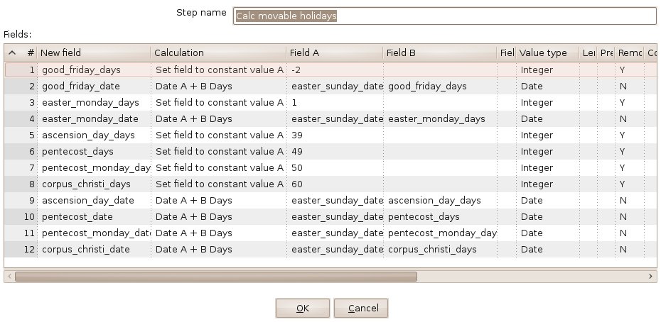Viewport: 661px width, 322px height.
Task: Click the Field B column header
Action: tap(440, 52)
